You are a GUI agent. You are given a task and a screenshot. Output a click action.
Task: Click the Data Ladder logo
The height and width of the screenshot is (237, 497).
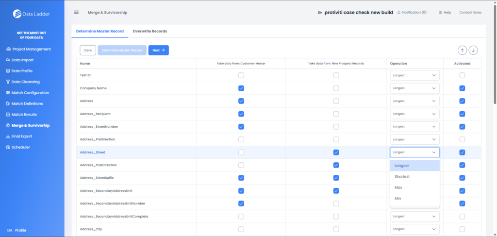31,14
